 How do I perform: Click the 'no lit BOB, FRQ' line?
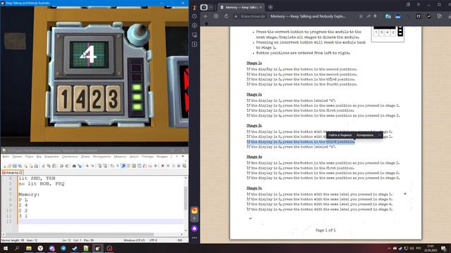42,183
